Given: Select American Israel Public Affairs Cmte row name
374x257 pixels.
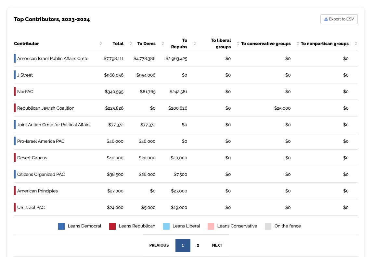Looking at the screenshot, I should click(53, 58).
